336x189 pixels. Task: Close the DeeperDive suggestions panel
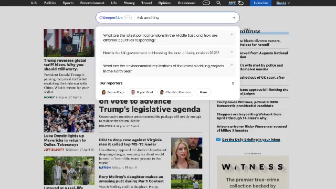click(x=233, y=83)
